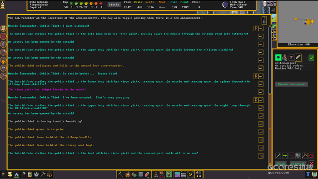The height and width of the screenshot is (179, 318).
Task: Open the stockpiles menu
Action: pos(162,174)
